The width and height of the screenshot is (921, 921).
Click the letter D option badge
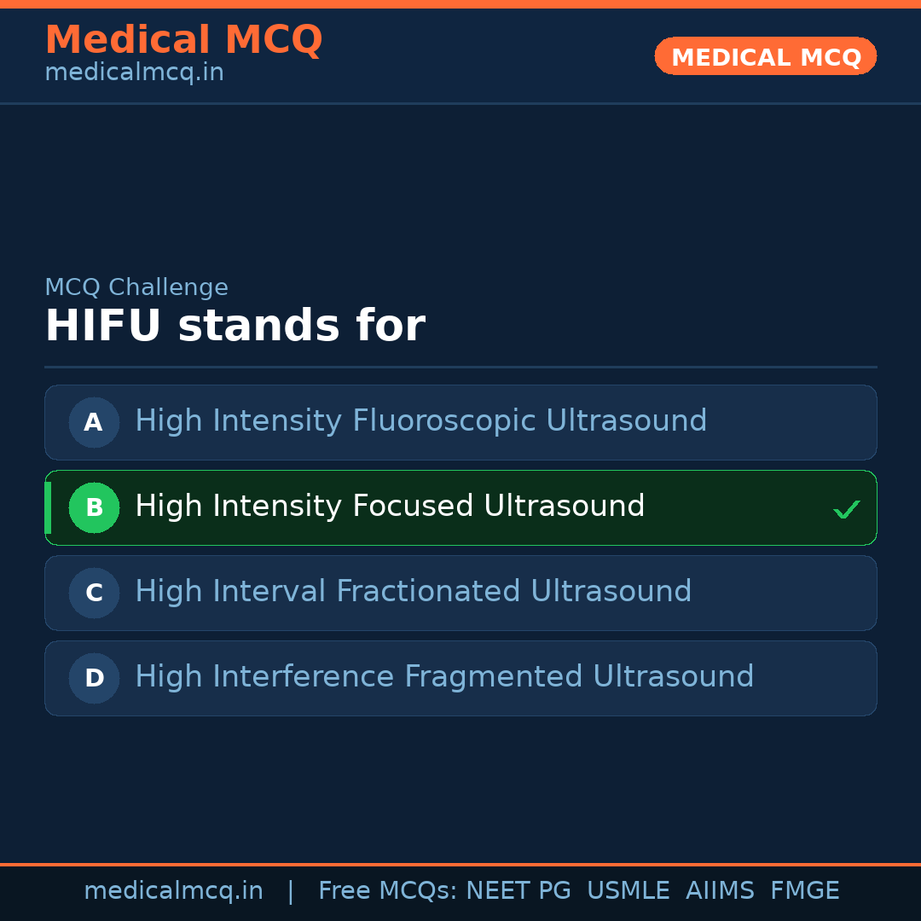pyautogui.click(x=94, y=678)
